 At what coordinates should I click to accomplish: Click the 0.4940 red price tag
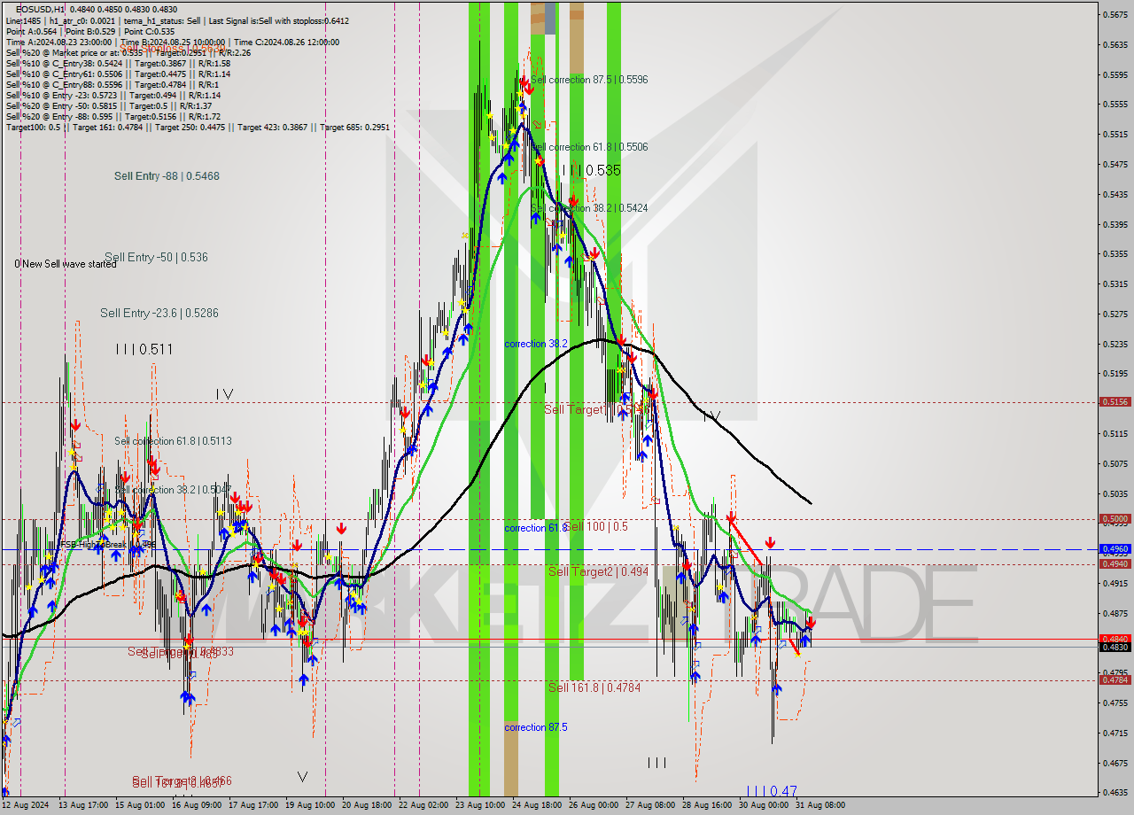coord(1115,563)
